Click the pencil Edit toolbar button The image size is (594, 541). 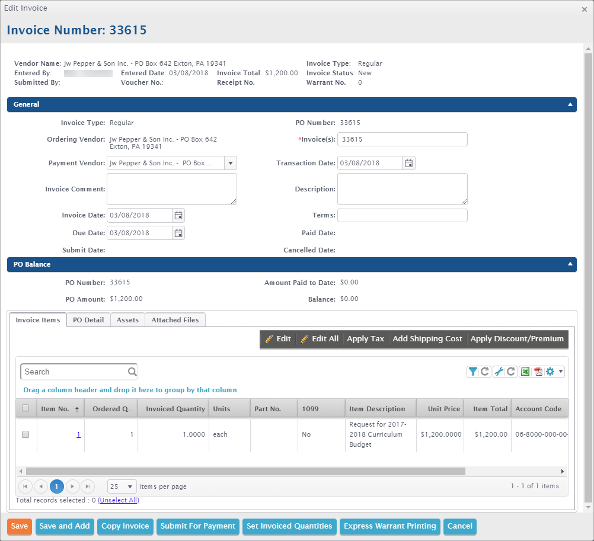point(278,339)
